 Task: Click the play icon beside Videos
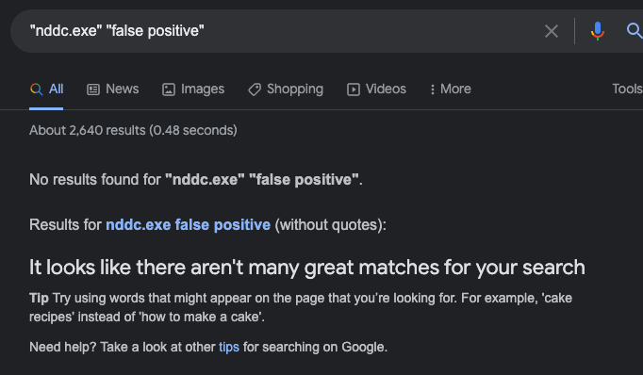pos(353,90)
